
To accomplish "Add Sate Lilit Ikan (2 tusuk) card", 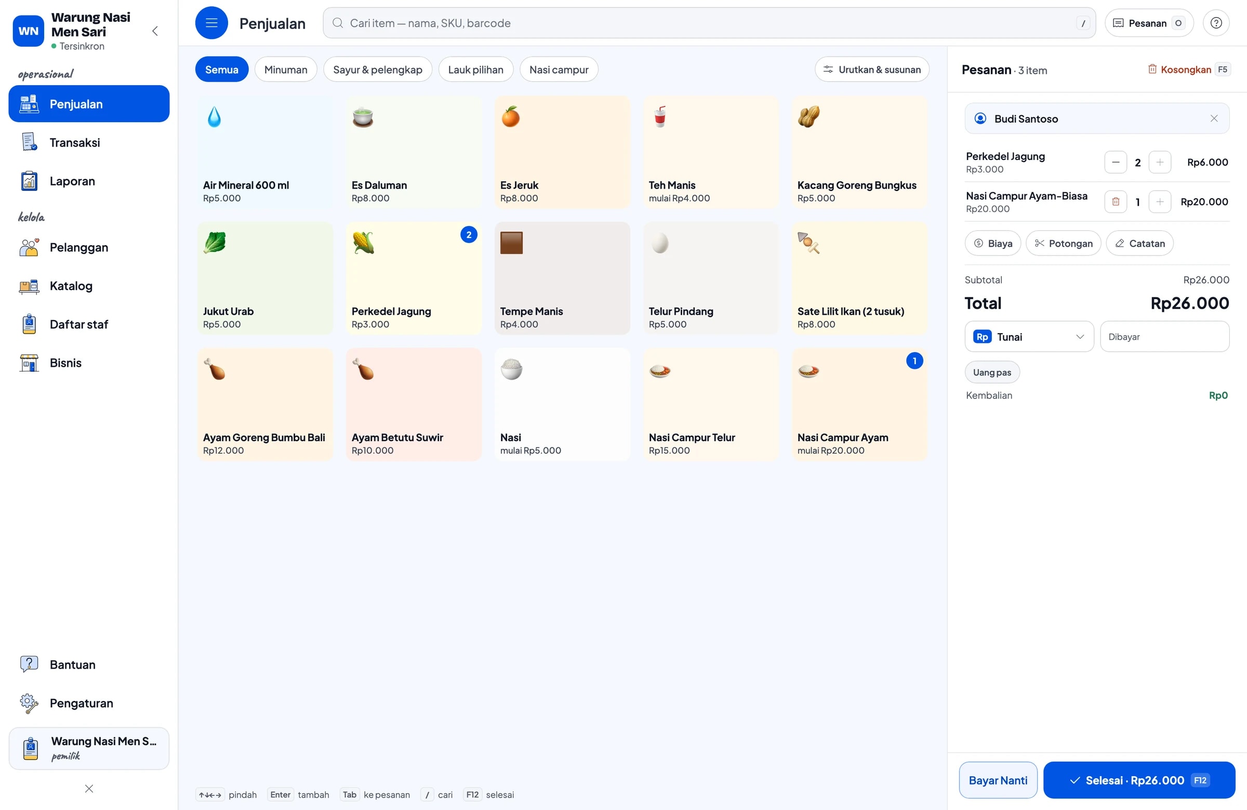I will pyautogui.click(x=859, y=278).
